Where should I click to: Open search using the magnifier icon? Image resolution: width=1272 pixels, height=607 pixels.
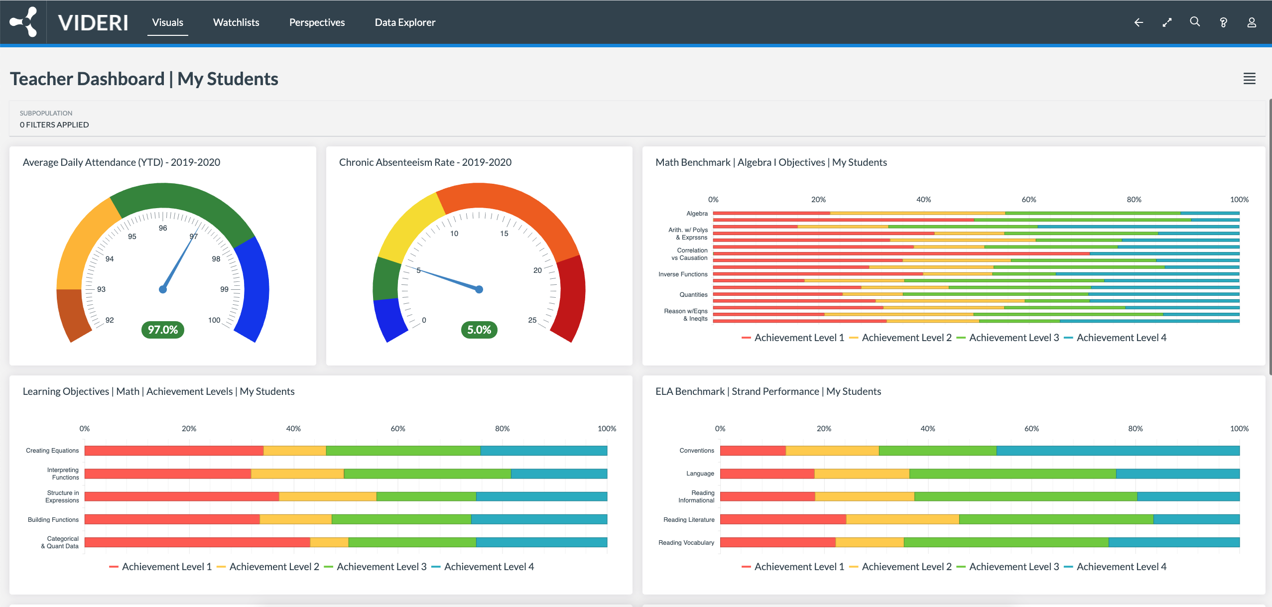tap(1195, 22)
